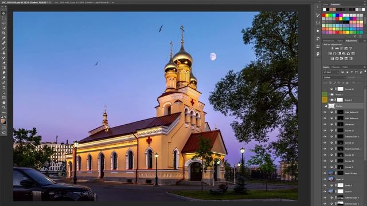The width and height of the screenshot is (367, 206).
Task: Select the Eraser tool
Action: click(4, 63)
